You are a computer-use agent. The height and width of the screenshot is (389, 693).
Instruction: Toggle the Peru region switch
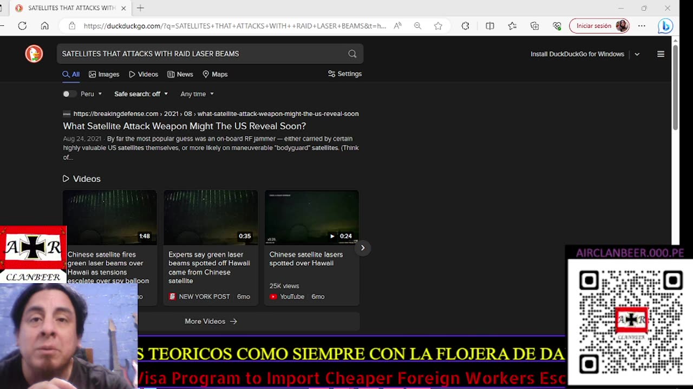tap(69, 94)
